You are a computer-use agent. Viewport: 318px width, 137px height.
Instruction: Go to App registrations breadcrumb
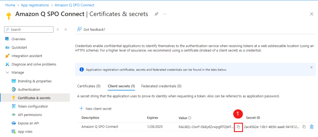pos(35,5)
